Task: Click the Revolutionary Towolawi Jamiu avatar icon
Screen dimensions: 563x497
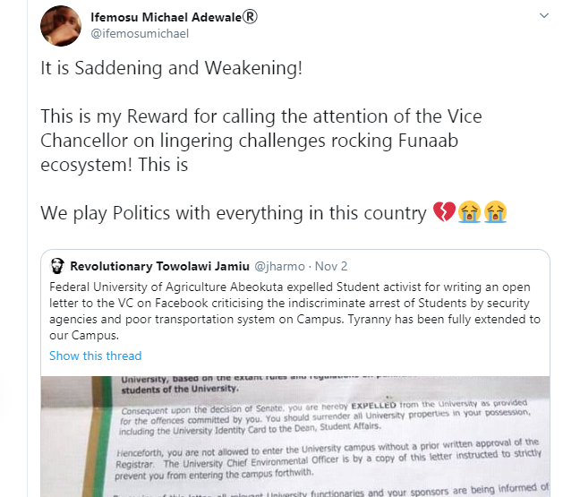Action: [x=57, y=266]
